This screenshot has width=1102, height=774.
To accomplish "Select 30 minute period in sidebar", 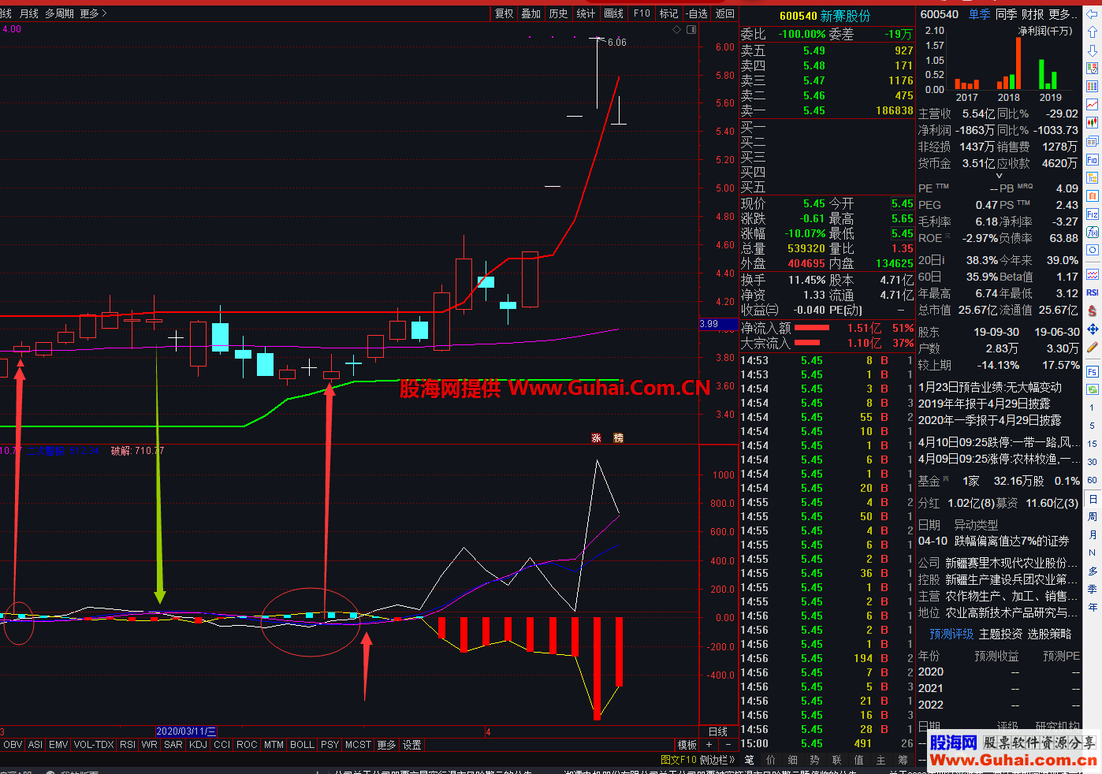I will coord(1093,462).
